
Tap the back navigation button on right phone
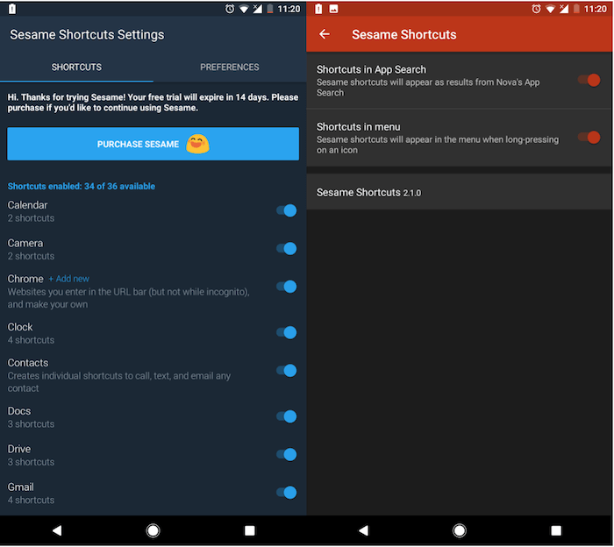364,530
